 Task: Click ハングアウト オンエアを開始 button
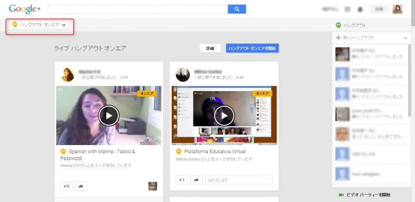click(x=252, y=48)
